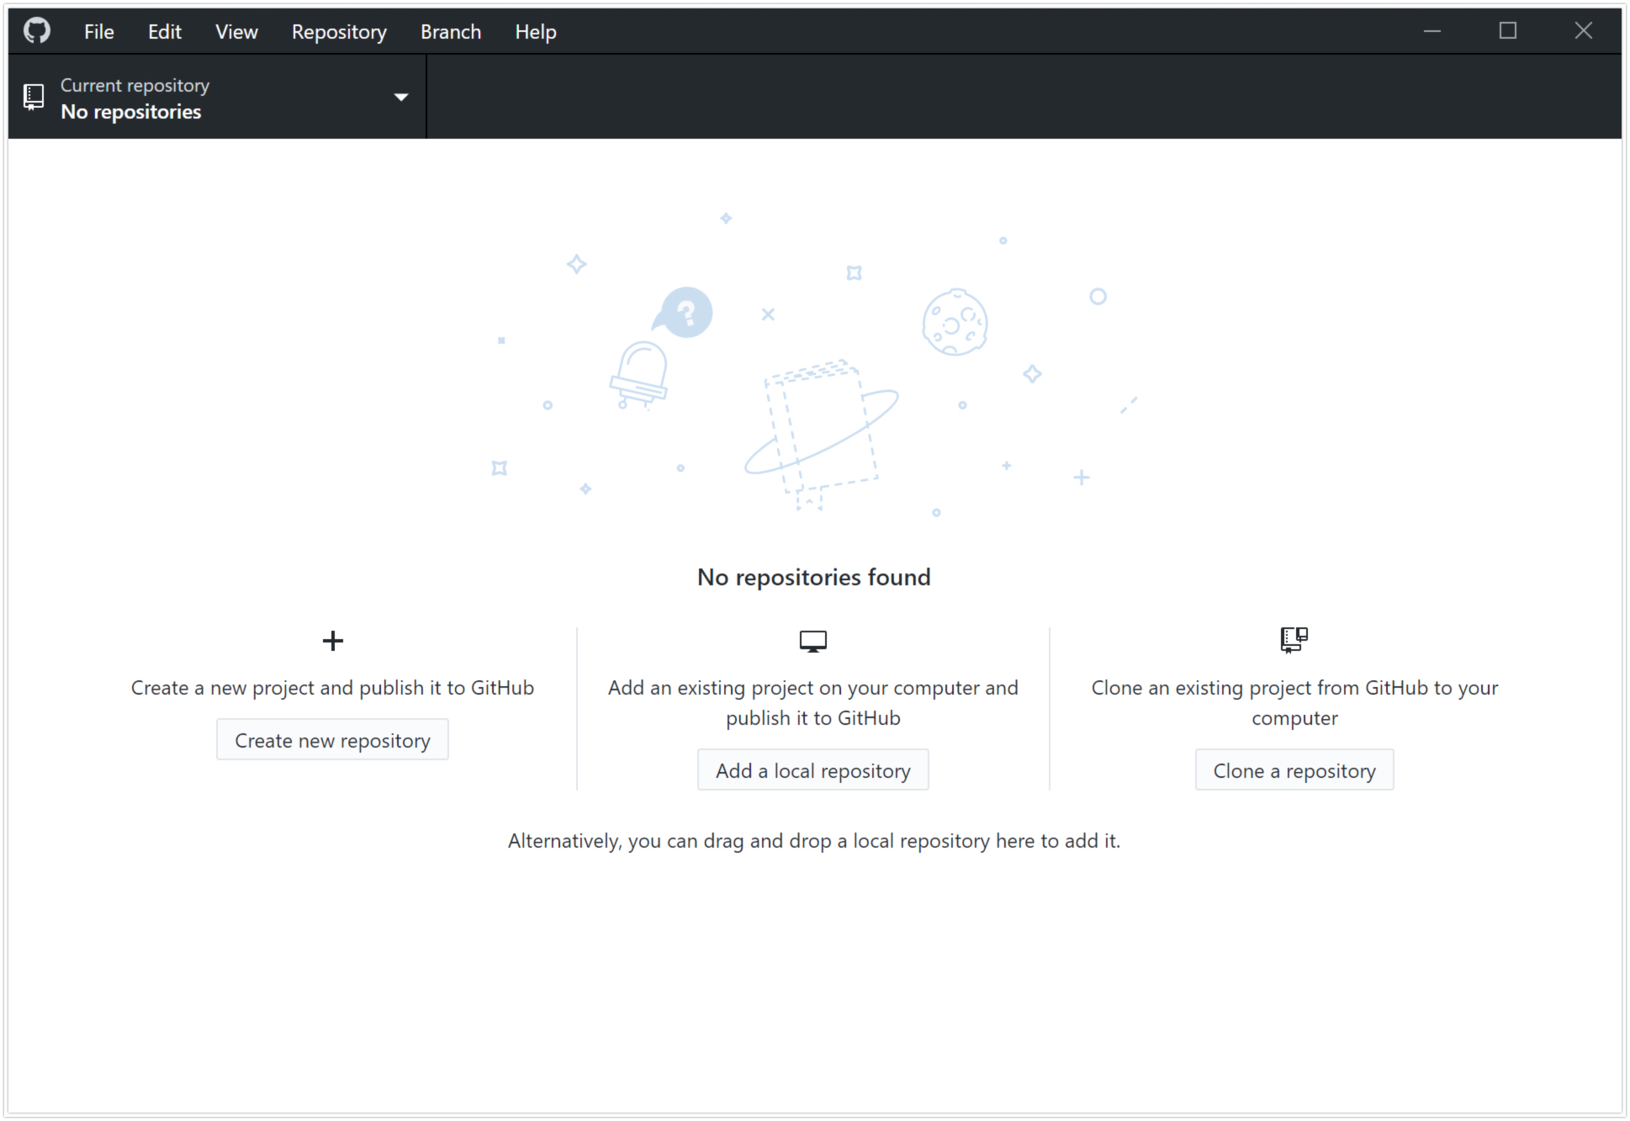
Task: Click the repository book icon in toolbar
Action: (34, 98)
